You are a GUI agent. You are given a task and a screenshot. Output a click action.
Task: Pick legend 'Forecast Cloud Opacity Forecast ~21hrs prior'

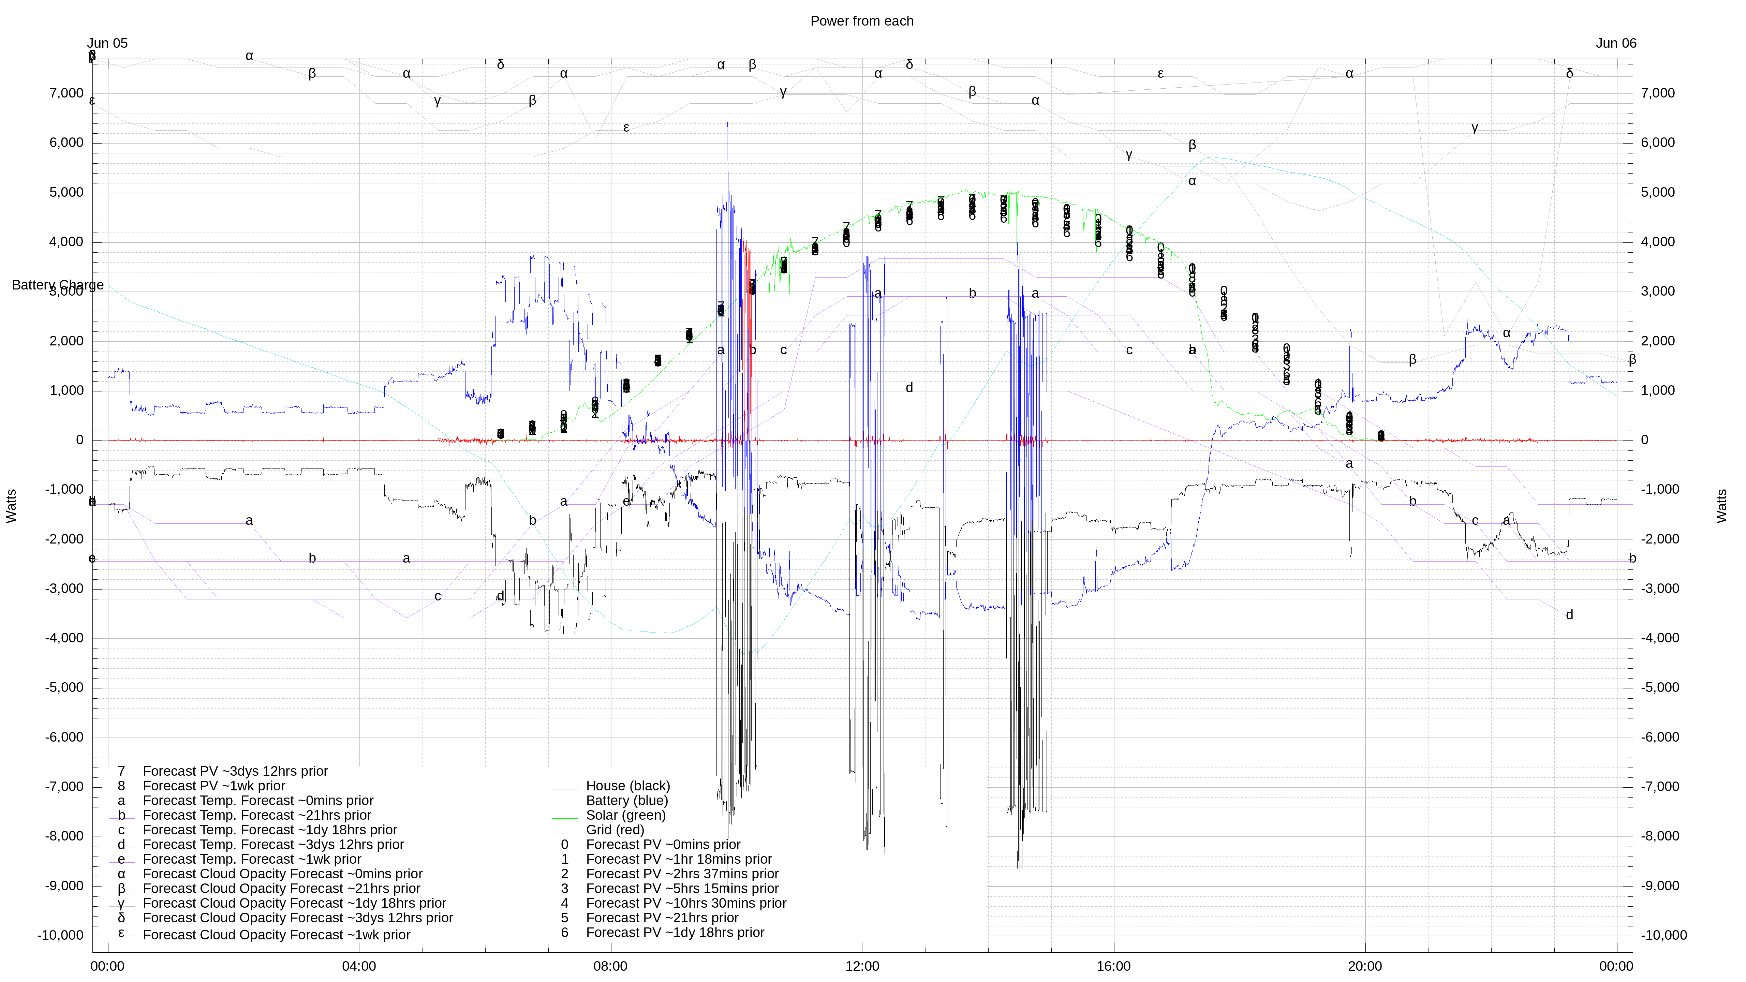pos(281,889)
